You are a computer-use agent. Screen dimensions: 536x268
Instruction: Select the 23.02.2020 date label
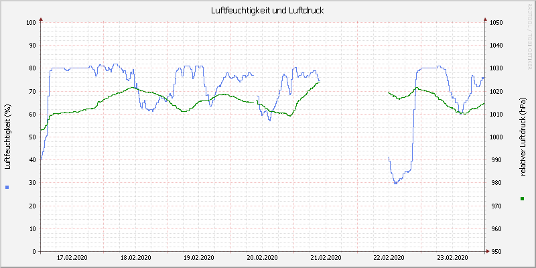[x=454, y=257]
